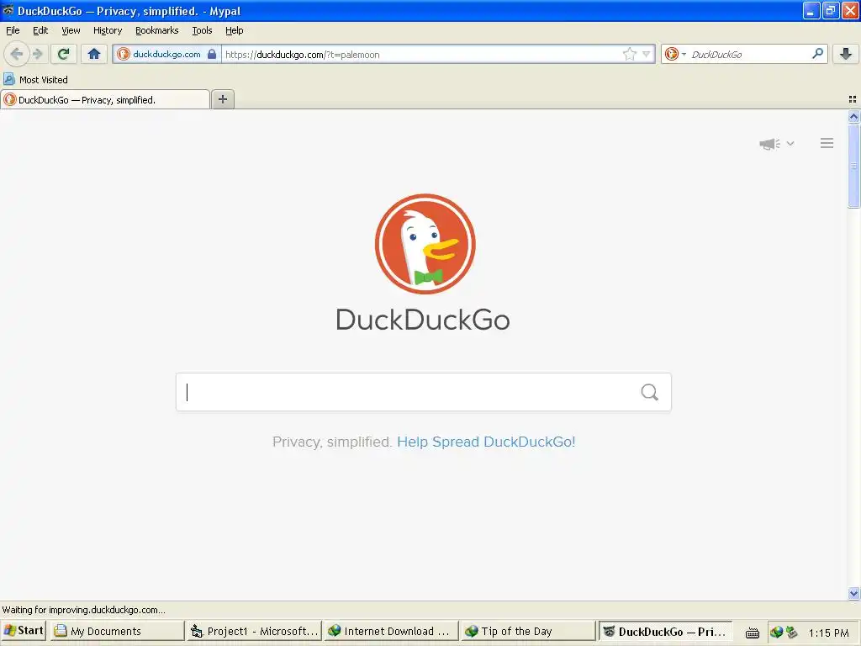
Task: Switch to Tip of the Day taskbar item
Action: click(528, 631)
